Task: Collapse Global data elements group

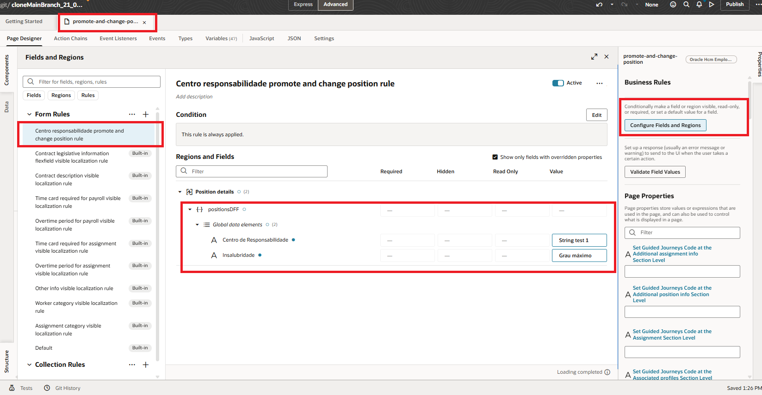Action: click(x=197, y=225)
